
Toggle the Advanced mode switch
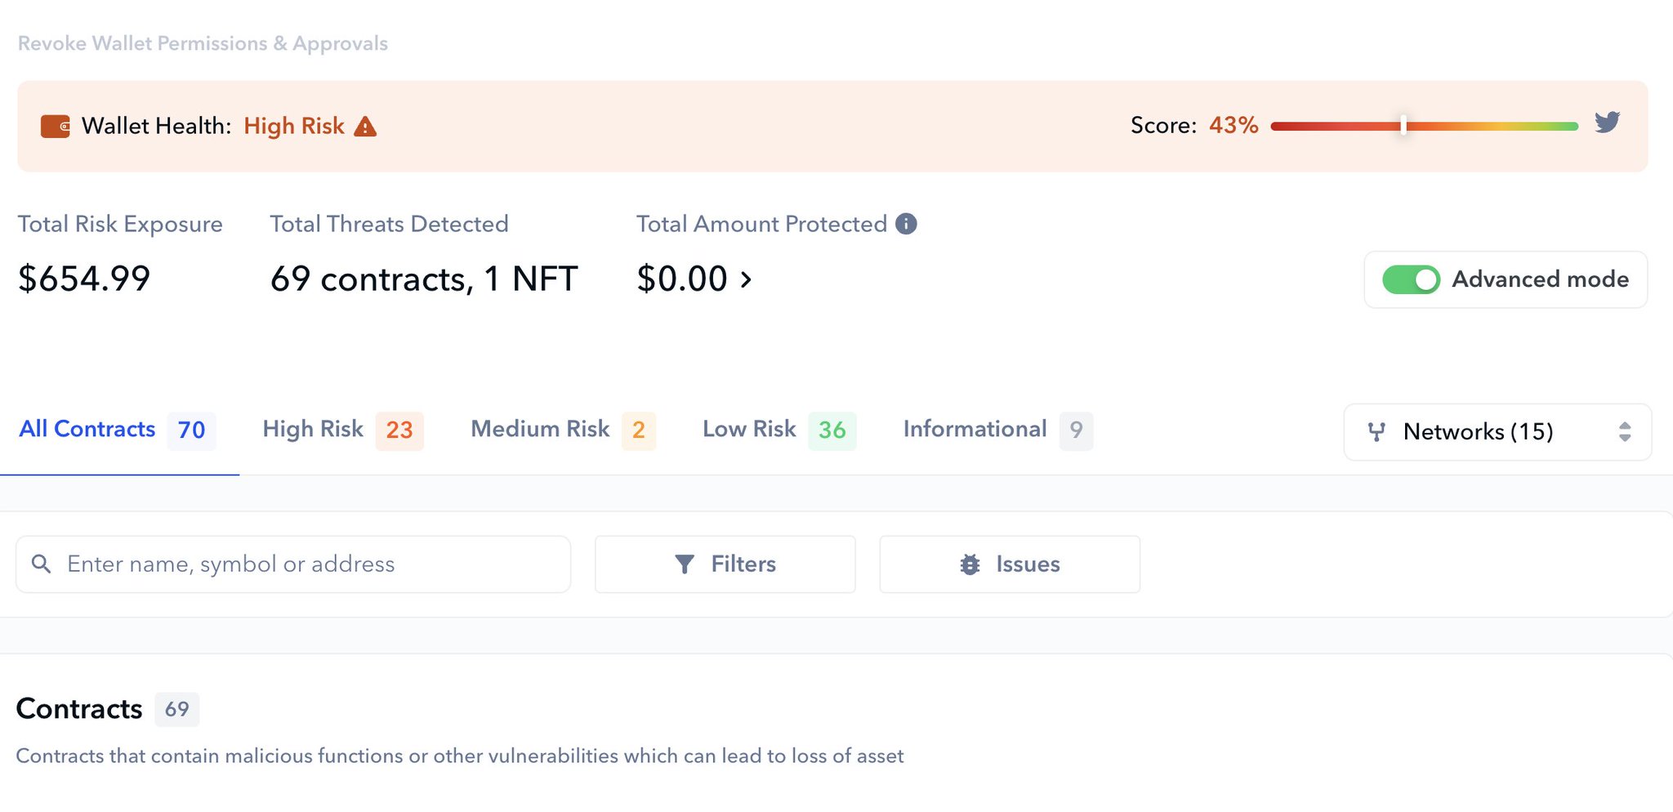[x=1411, y=279]
